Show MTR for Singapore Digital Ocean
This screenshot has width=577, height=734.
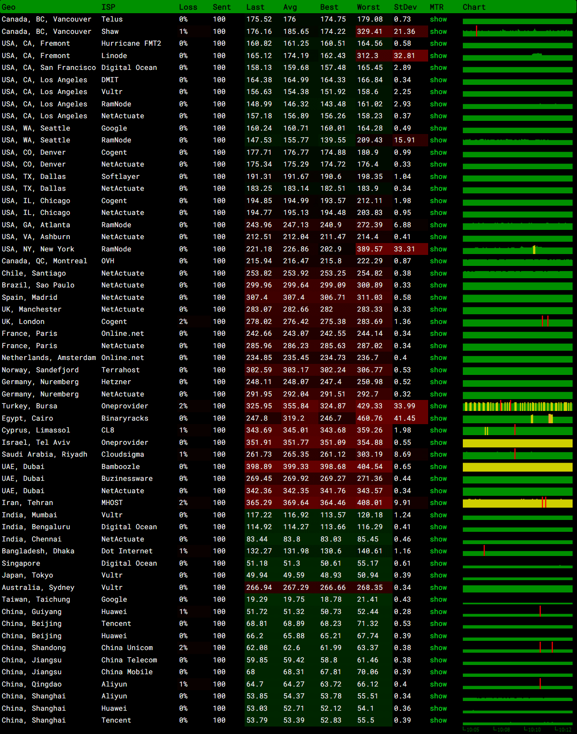pos(438,563)
